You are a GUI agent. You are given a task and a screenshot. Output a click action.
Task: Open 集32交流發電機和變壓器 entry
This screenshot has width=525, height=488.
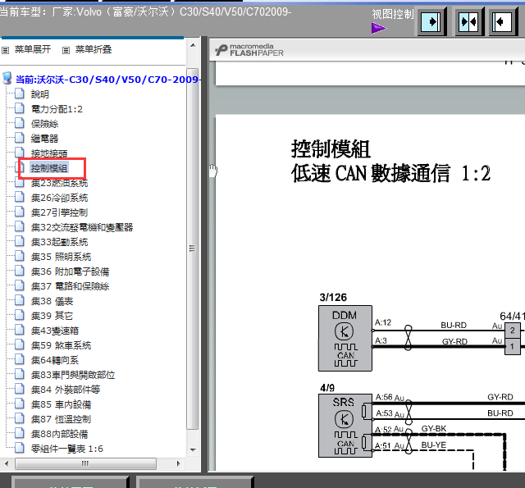coord(82,227)
